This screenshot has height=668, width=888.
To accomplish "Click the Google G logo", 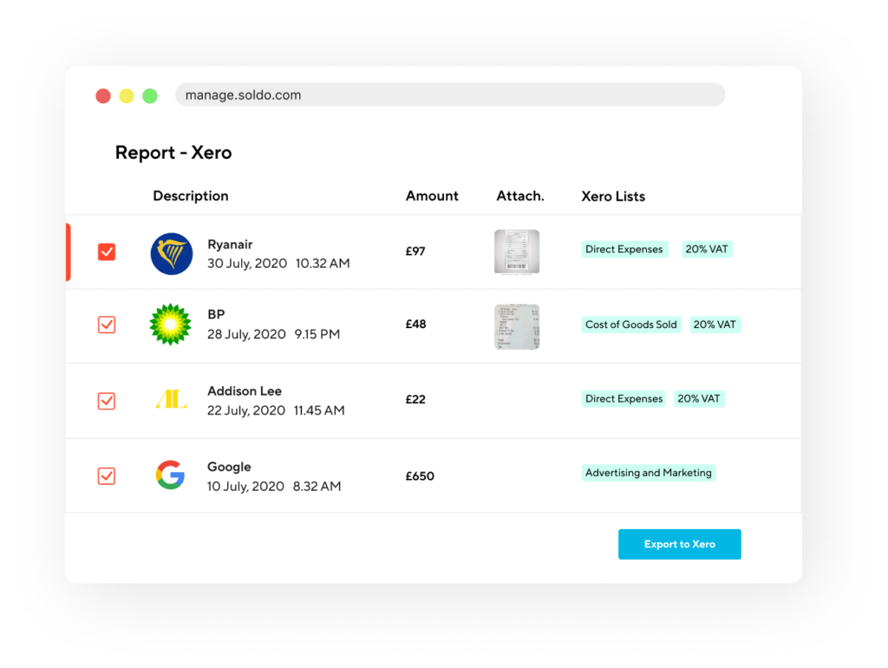I will (x=171, y=475).
